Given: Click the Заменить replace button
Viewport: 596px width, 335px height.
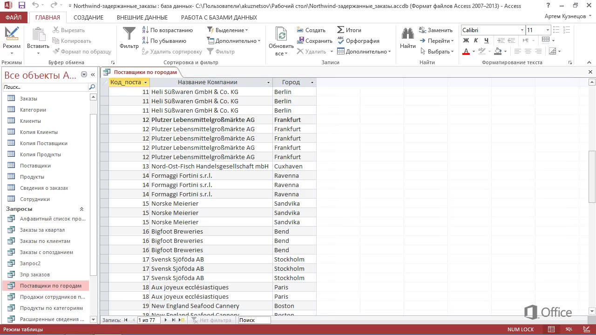Looking at the screenshot, I should click(436, 30).
